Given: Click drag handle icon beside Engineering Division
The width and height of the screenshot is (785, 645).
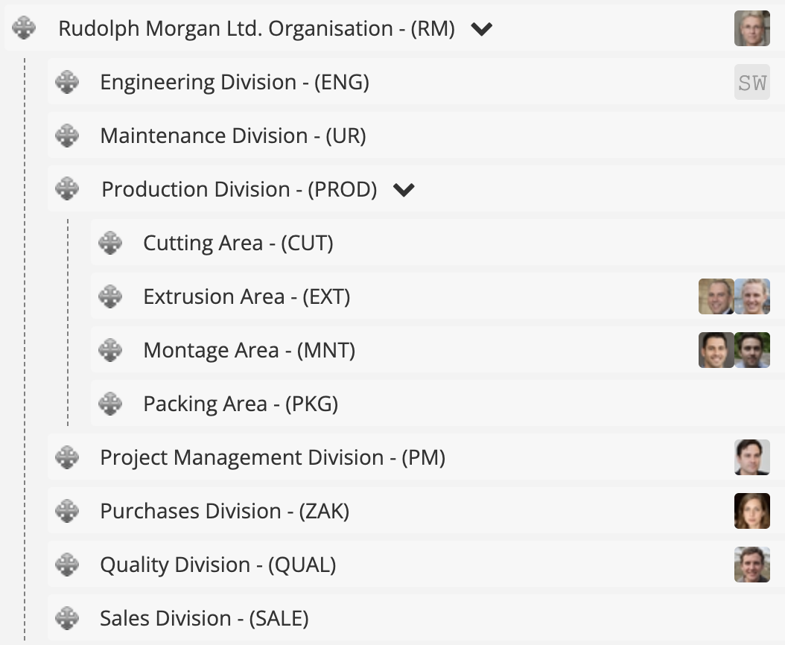Looking at the screenshot, I should (67, 82).
